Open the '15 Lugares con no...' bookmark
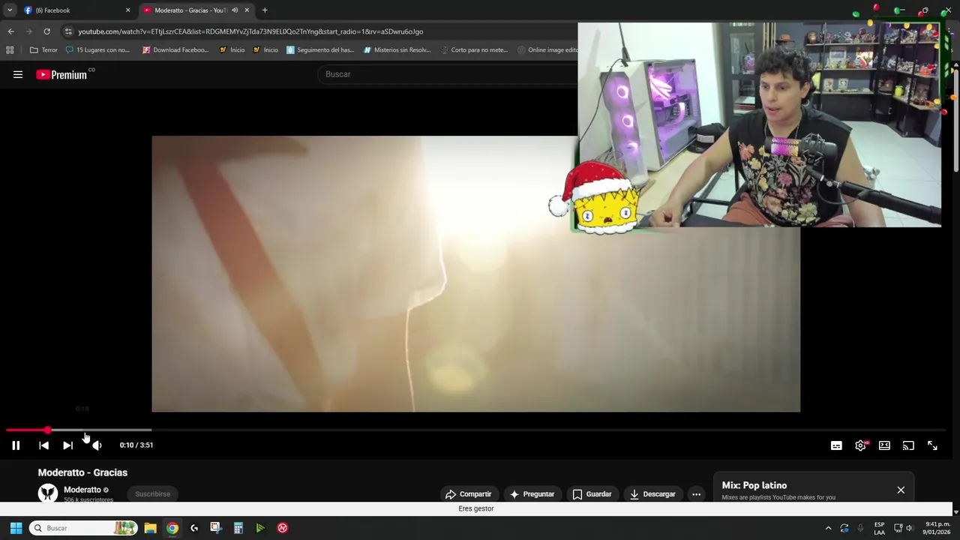The width and height of the screenshot is (960, 540). [x=97, y=50]
